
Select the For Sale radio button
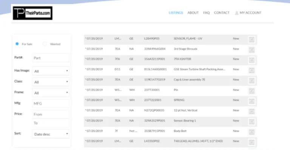pos(17,44)
